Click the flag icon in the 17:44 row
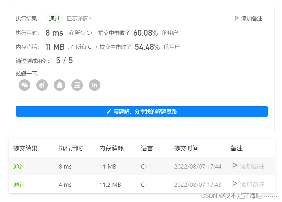This screenshot has width=282, height=202. pyautogui.click(x=235, y=166)
